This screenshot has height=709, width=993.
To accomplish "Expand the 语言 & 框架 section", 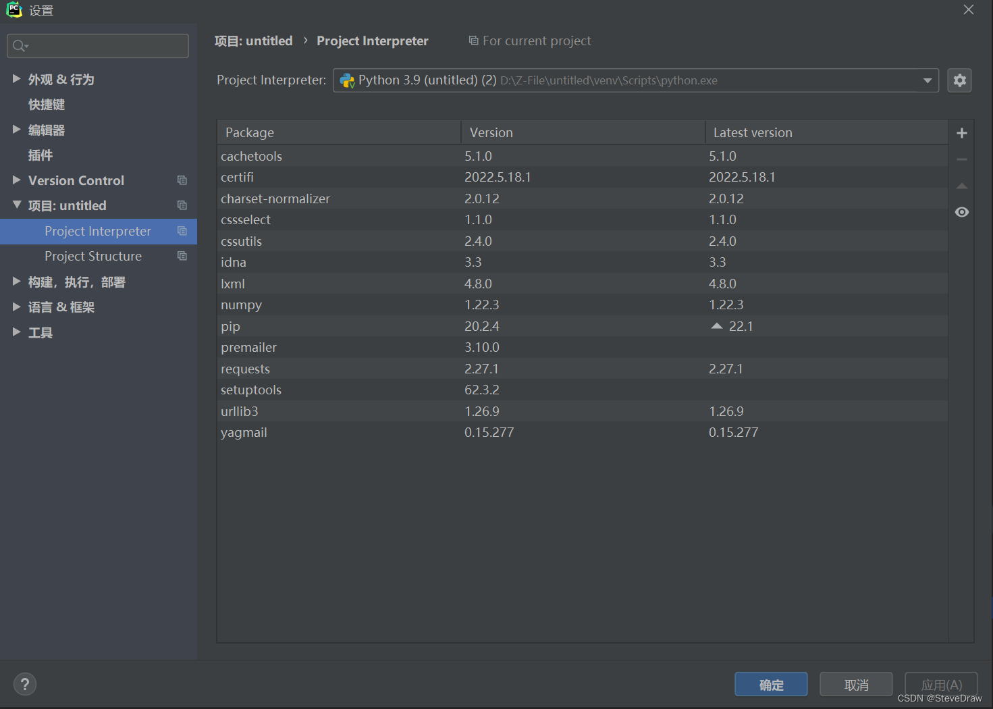I will pyautogui.click(x=16, y=307).
